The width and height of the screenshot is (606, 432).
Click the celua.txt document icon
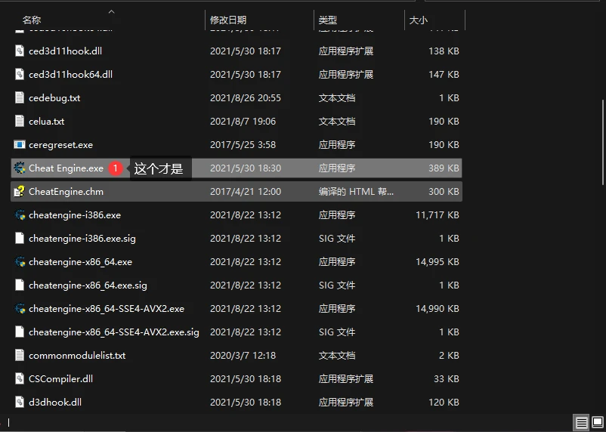click(20, 122)
